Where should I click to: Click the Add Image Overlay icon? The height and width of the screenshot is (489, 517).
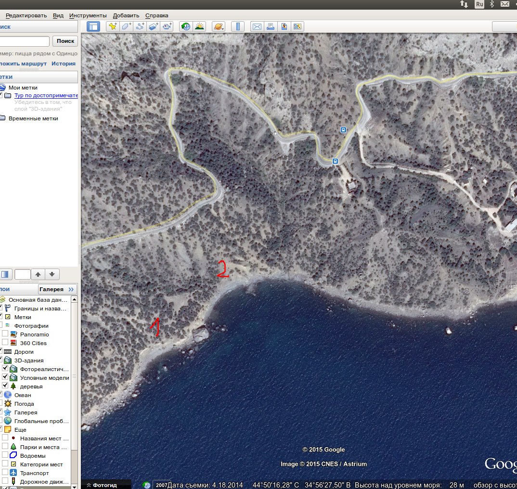(x=154, y=26)
